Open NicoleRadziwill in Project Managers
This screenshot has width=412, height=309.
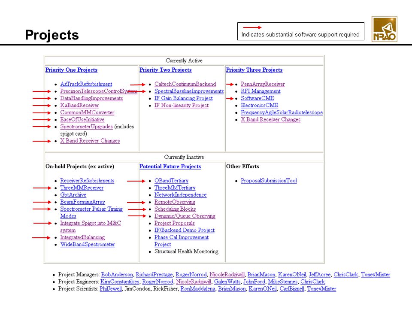(227, 275)
